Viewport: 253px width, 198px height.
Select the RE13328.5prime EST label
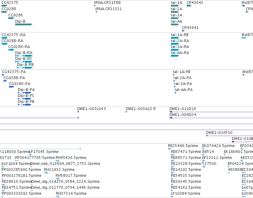coord(186,164)
